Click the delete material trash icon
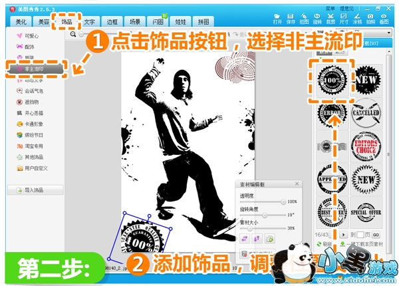Screen dimensions: 399x286 244,253
